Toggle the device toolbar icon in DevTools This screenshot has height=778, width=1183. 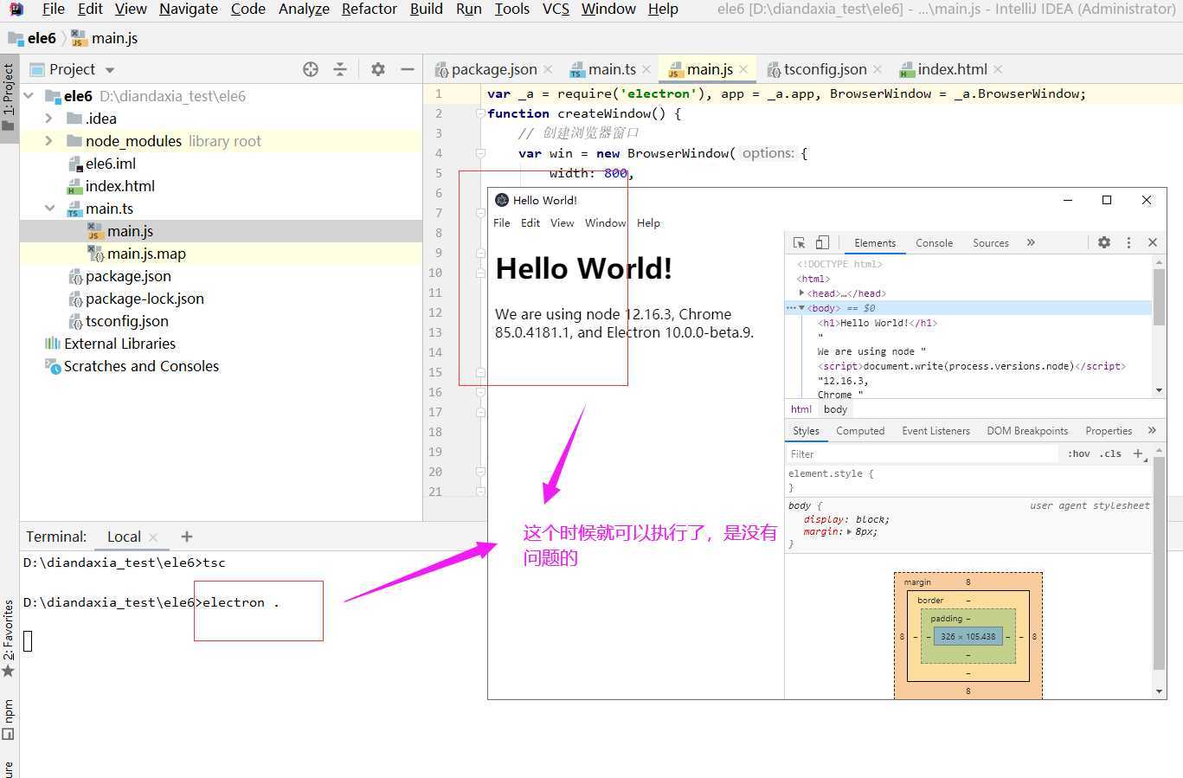pyautogui.click(x=822, y=243)
